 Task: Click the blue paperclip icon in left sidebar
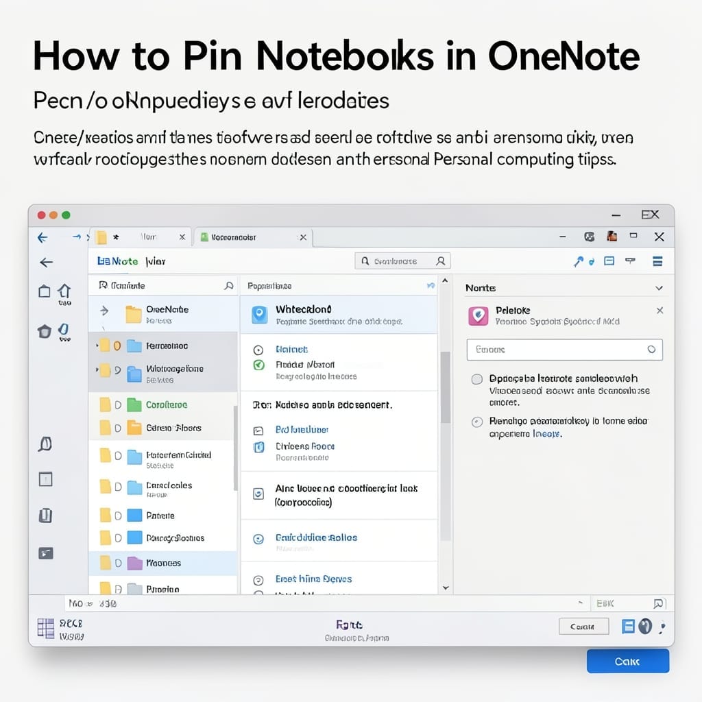(64, 330)
